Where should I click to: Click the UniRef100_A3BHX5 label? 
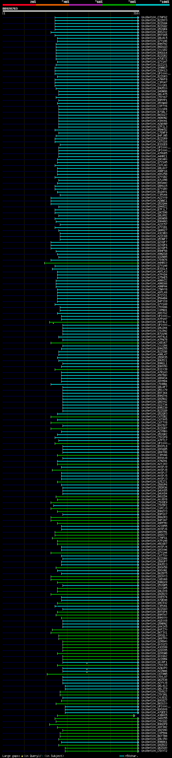(154, 715)
